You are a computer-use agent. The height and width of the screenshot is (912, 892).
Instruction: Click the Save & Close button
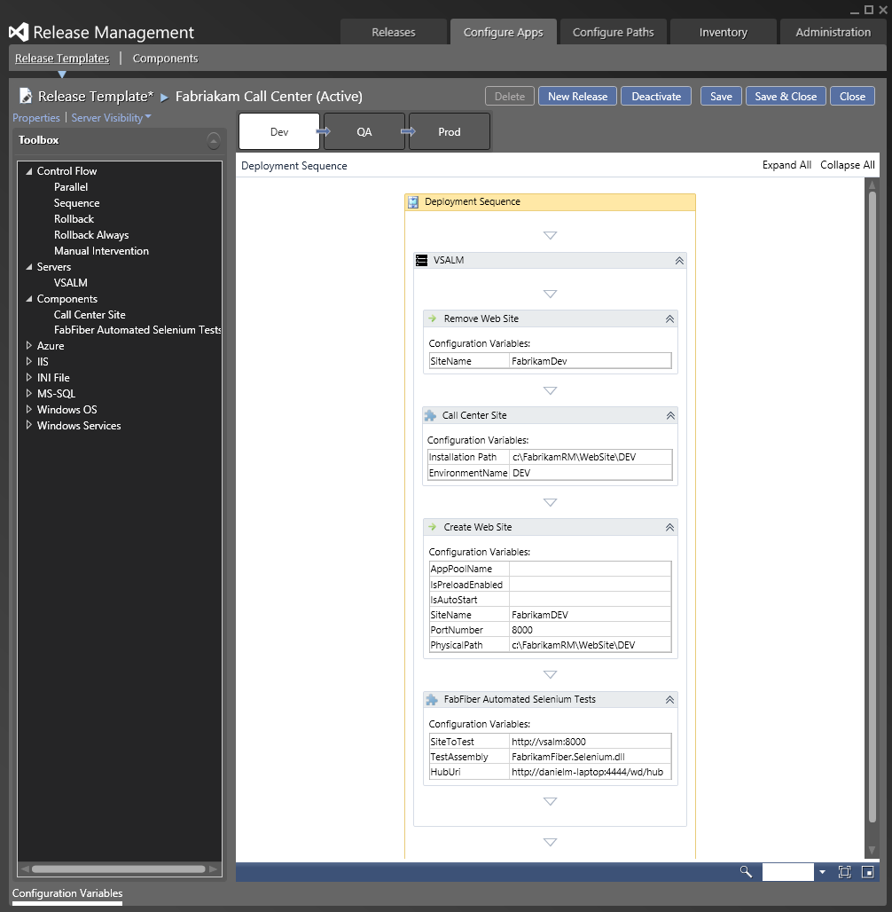tap(786, 97)
